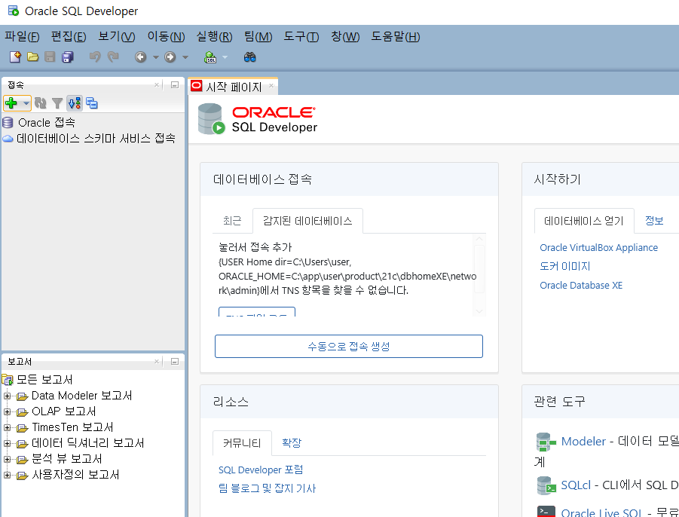
Task: Open Oracle VirtualBox Appliance link
Action: coord(598,248)
